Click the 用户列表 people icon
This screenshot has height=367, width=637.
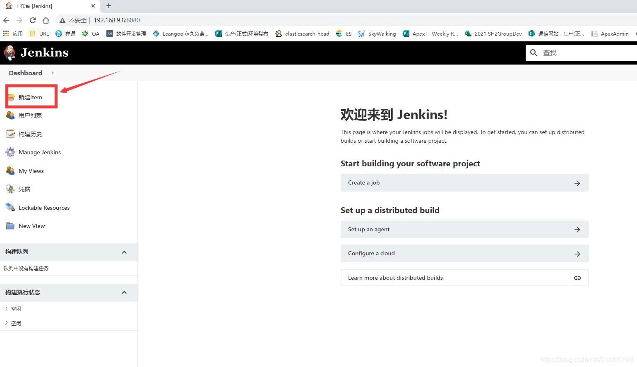click(10, 115)
